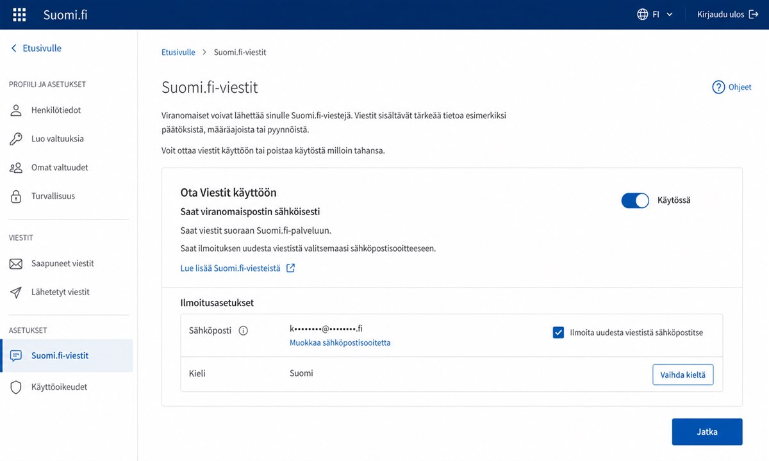769x461 pixels.
Task: Click the Suomi.fi-viestit page title
Action: (x=210, y=88)
